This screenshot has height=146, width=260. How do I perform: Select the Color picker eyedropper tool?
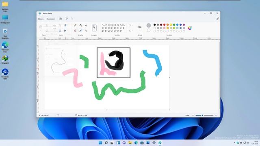(x=80, y=31)
